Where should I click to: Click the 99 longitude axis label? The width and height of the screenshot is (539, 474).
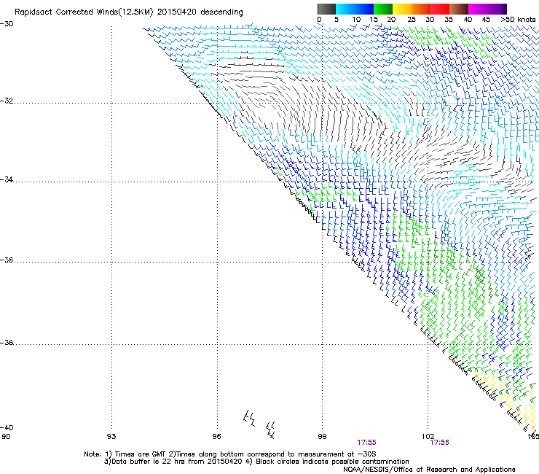click(322, 437)
